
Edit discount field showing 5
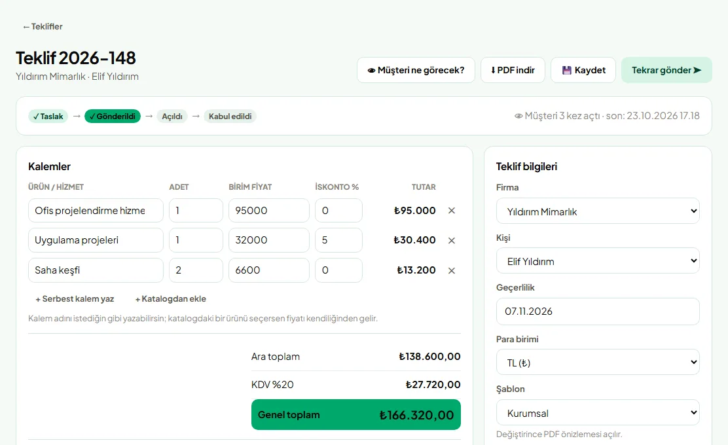(x=338, y=240)
